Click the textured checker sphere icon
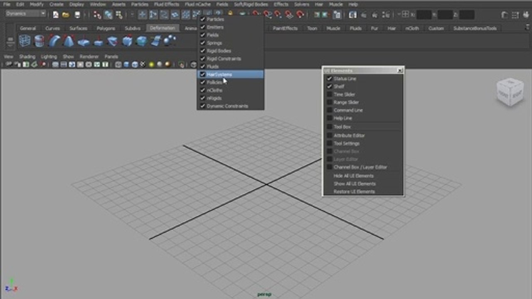The image size is (532, 299). pyautogui.click(x=143, y=64)
